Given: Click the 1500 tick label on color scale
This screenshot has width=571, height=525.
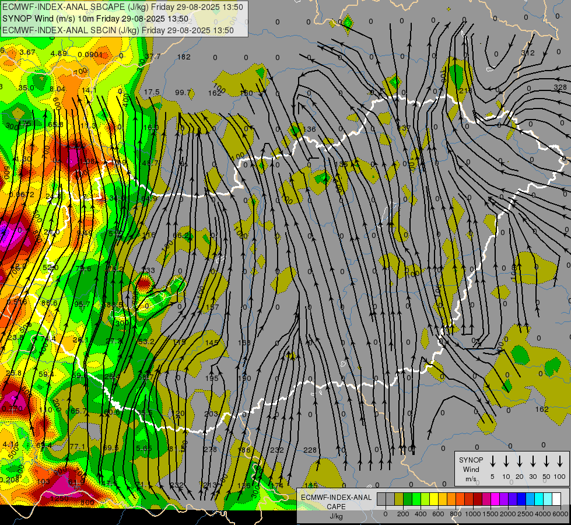Looking at the screenshot, I should (x=491, y=514).
